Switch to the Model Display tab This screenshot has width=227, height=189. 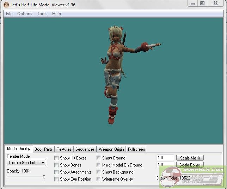pyautogui.click(x=19, y=149)
